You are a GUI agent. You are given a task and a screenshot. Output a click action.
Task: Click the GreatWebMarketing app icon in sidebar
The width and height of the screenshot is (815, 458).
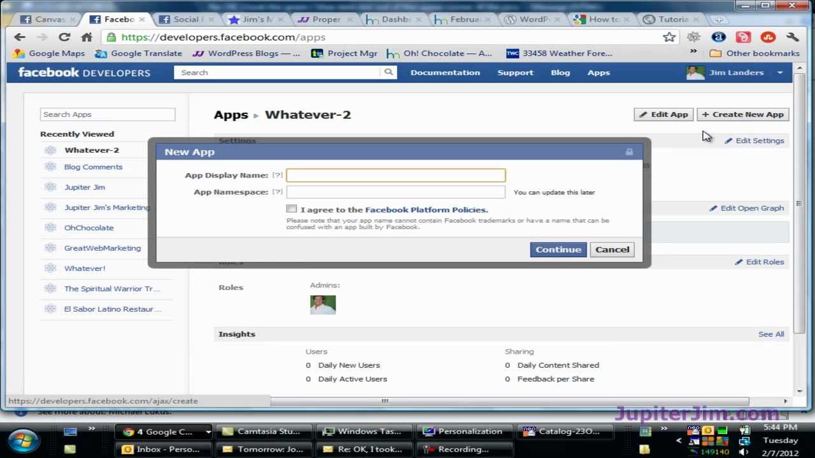[x=50, y=248]
